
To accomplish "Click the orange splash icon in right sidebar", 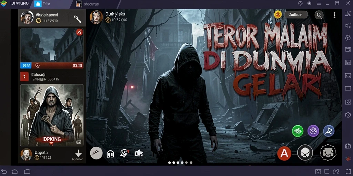I will pos(348,159).
